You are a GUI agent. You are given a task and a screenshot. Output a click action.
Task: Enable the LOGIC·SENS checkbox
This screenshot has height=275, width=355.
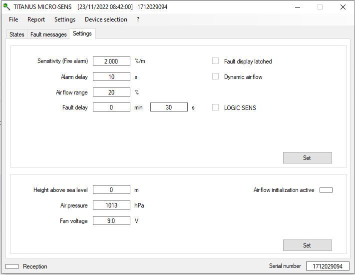pos(215,107)
